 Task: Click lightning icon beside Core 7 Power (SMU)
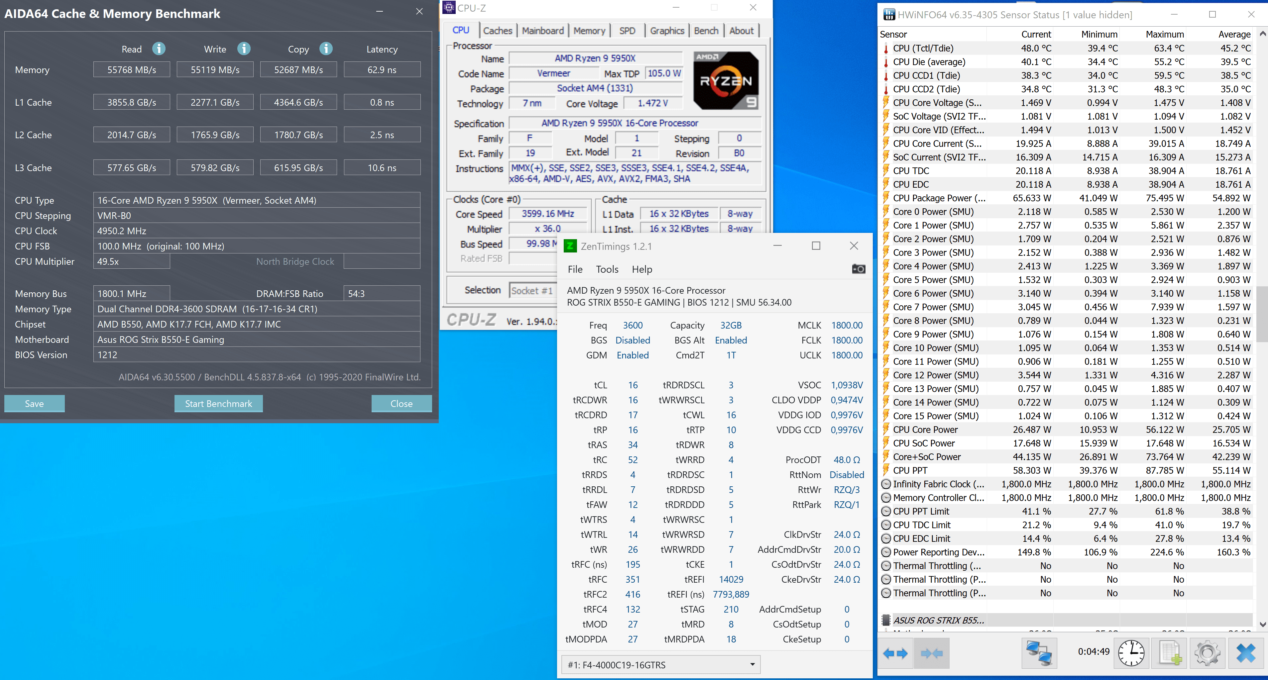click(886, 307)
